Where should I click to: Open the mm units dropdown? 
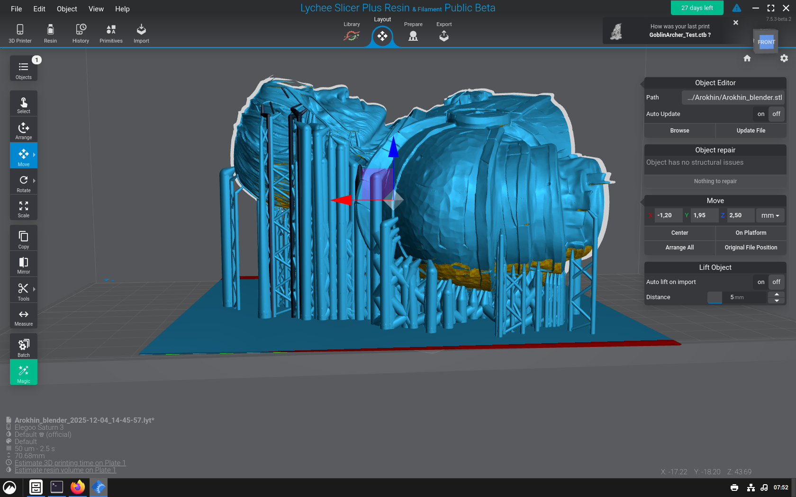click(770, 215)
